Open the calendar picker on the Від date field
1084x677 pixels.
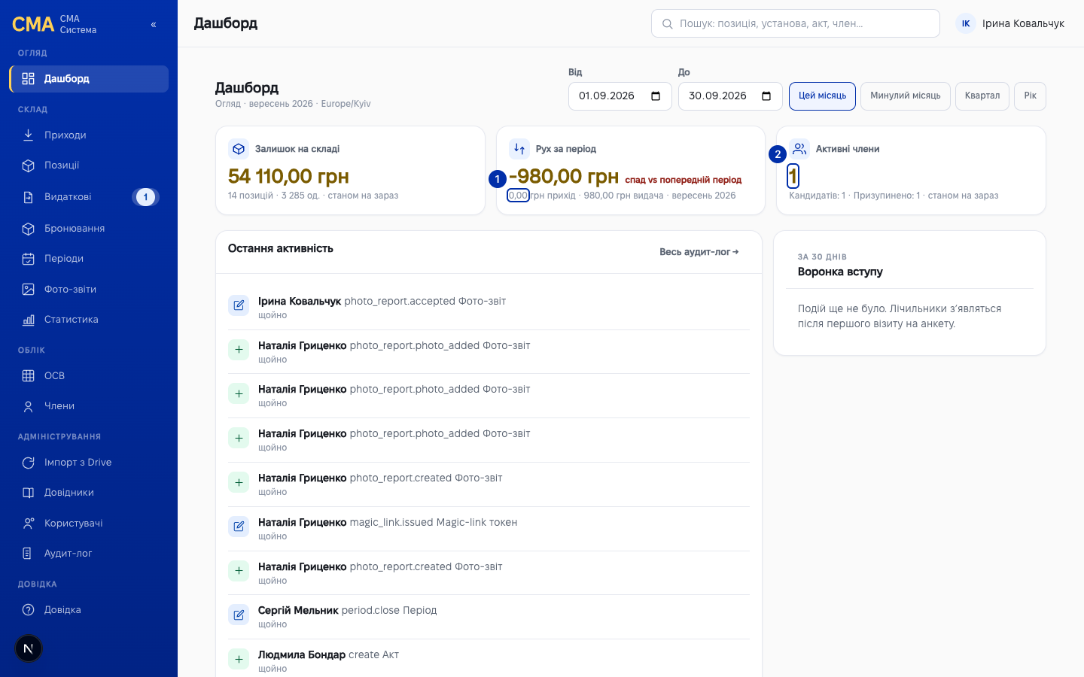656,96
